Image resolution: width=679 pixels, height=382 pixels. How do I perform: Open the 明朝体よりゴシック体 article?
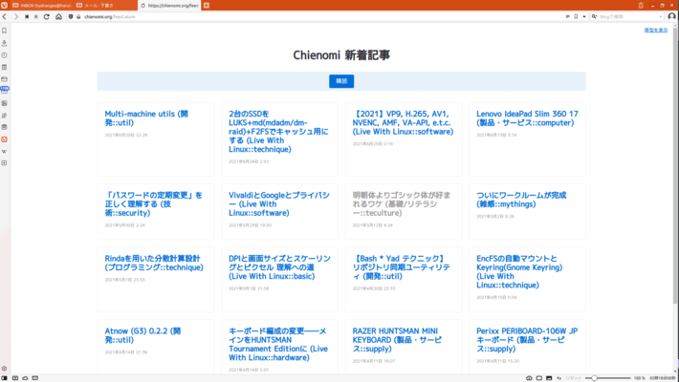401,203
